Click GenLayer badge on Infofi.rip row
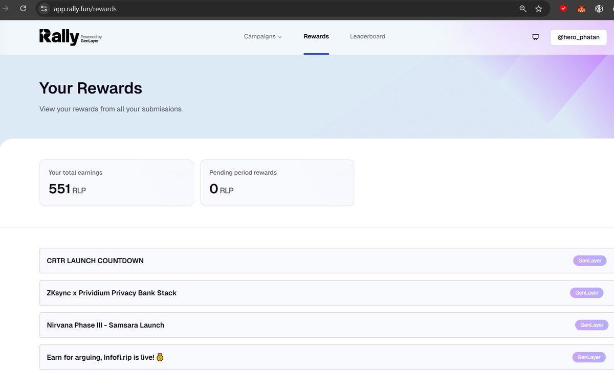 click(589, 357)
